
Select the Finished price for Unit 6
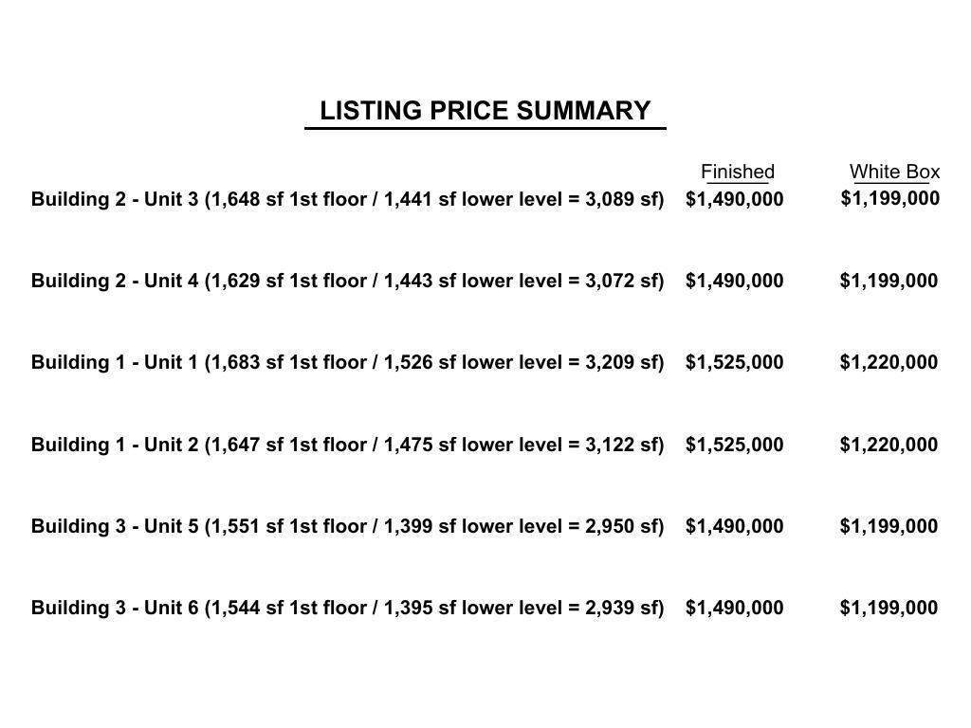click(x=734, y=608)
